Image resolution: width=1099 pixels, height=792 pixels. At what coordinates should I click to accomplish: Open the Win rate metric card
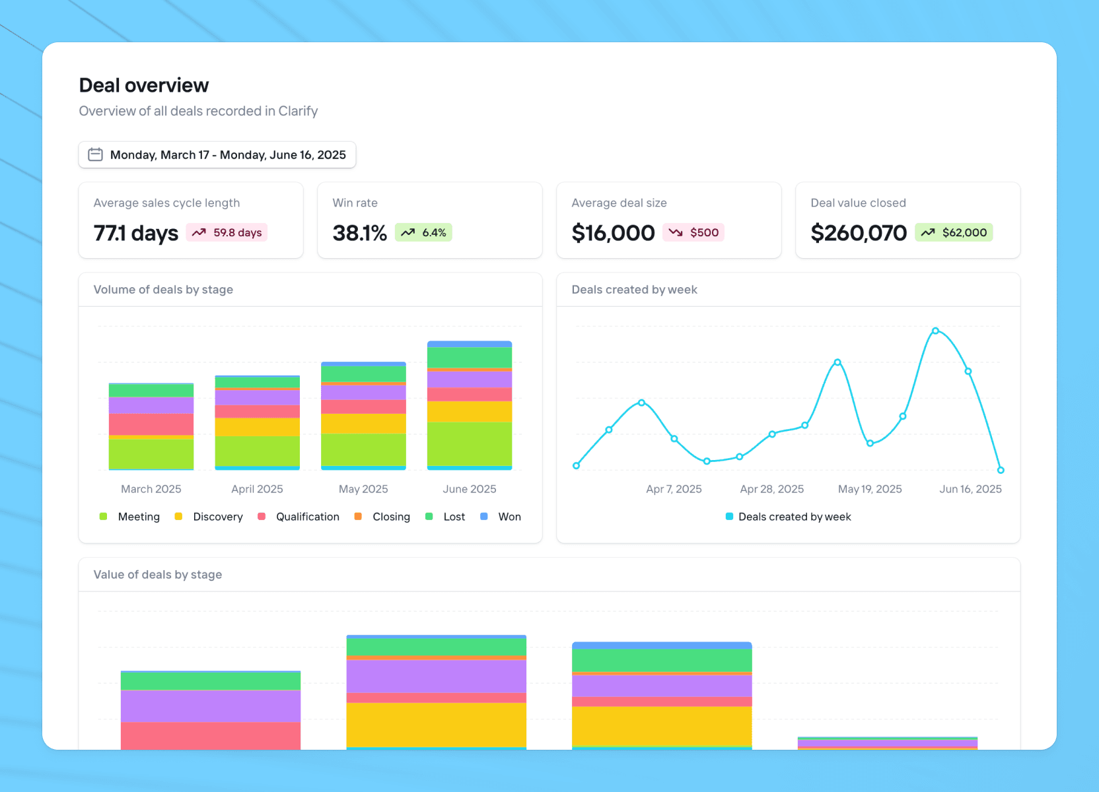(x=430, y=220)
